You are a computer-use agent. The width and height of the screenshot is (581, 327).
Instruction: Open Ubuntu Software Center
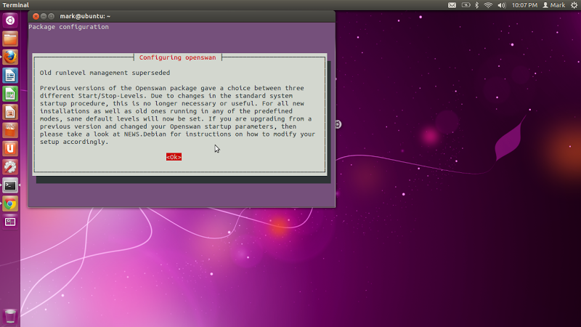[10, 131]
